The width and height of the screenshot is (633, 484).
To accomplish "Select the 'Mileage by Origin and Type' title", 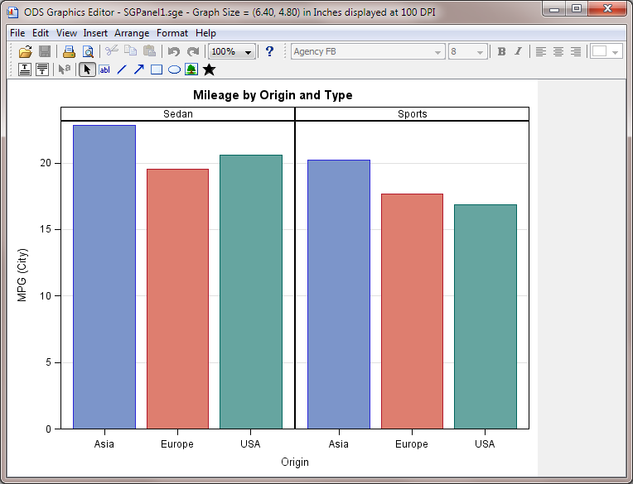I will click(x=273, y=95).
